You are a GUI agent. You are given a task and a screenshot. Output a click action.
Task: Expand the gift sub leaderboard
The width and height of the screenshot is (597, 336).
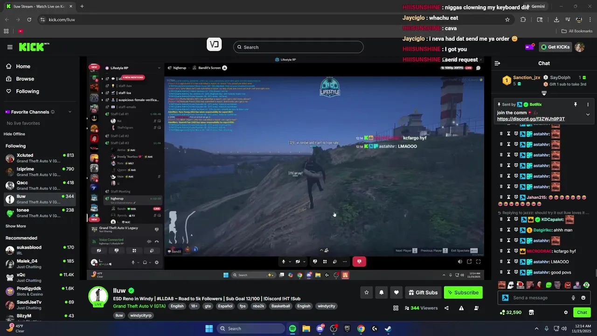544,93
